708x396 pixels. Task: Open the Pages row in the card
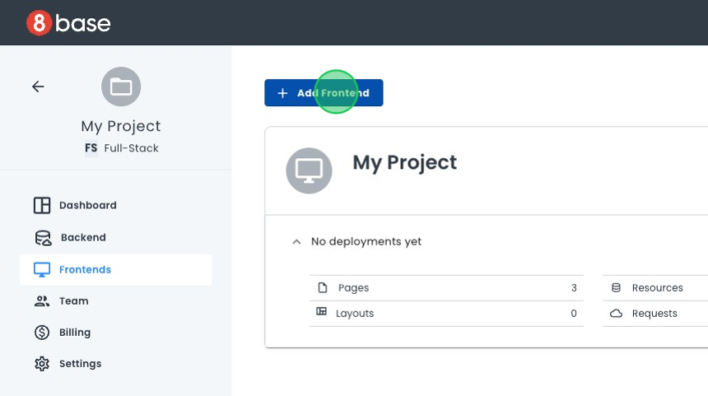tap(446, 288)
